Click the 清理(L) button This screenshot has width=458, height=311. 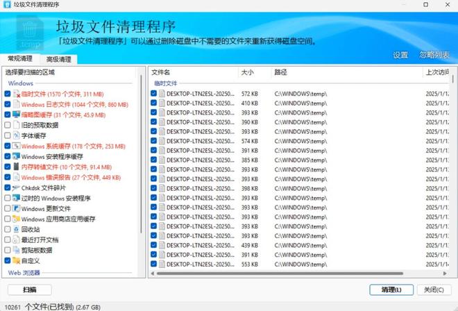(391, 289)
